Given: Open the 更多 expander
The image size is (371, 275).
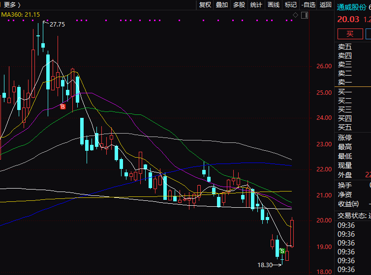Looking at the screenshot, I should pyautogui.click(x=12, y=4).
